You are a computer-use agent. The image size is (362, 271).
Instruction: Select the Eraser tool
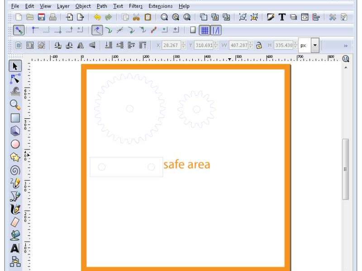point(15,222)
